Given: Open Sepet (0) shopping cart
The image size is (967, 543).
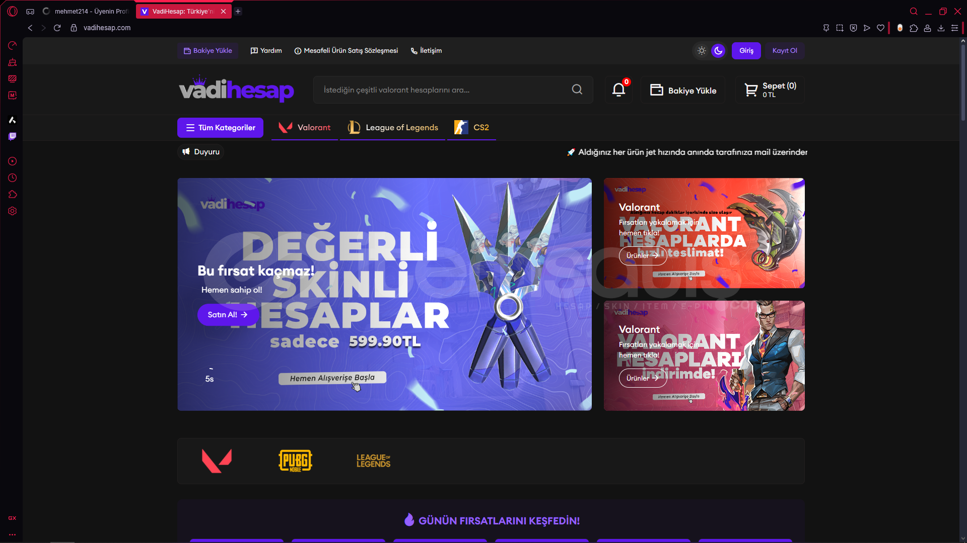Looking at the screenshot, I should (x=770, y=90).
